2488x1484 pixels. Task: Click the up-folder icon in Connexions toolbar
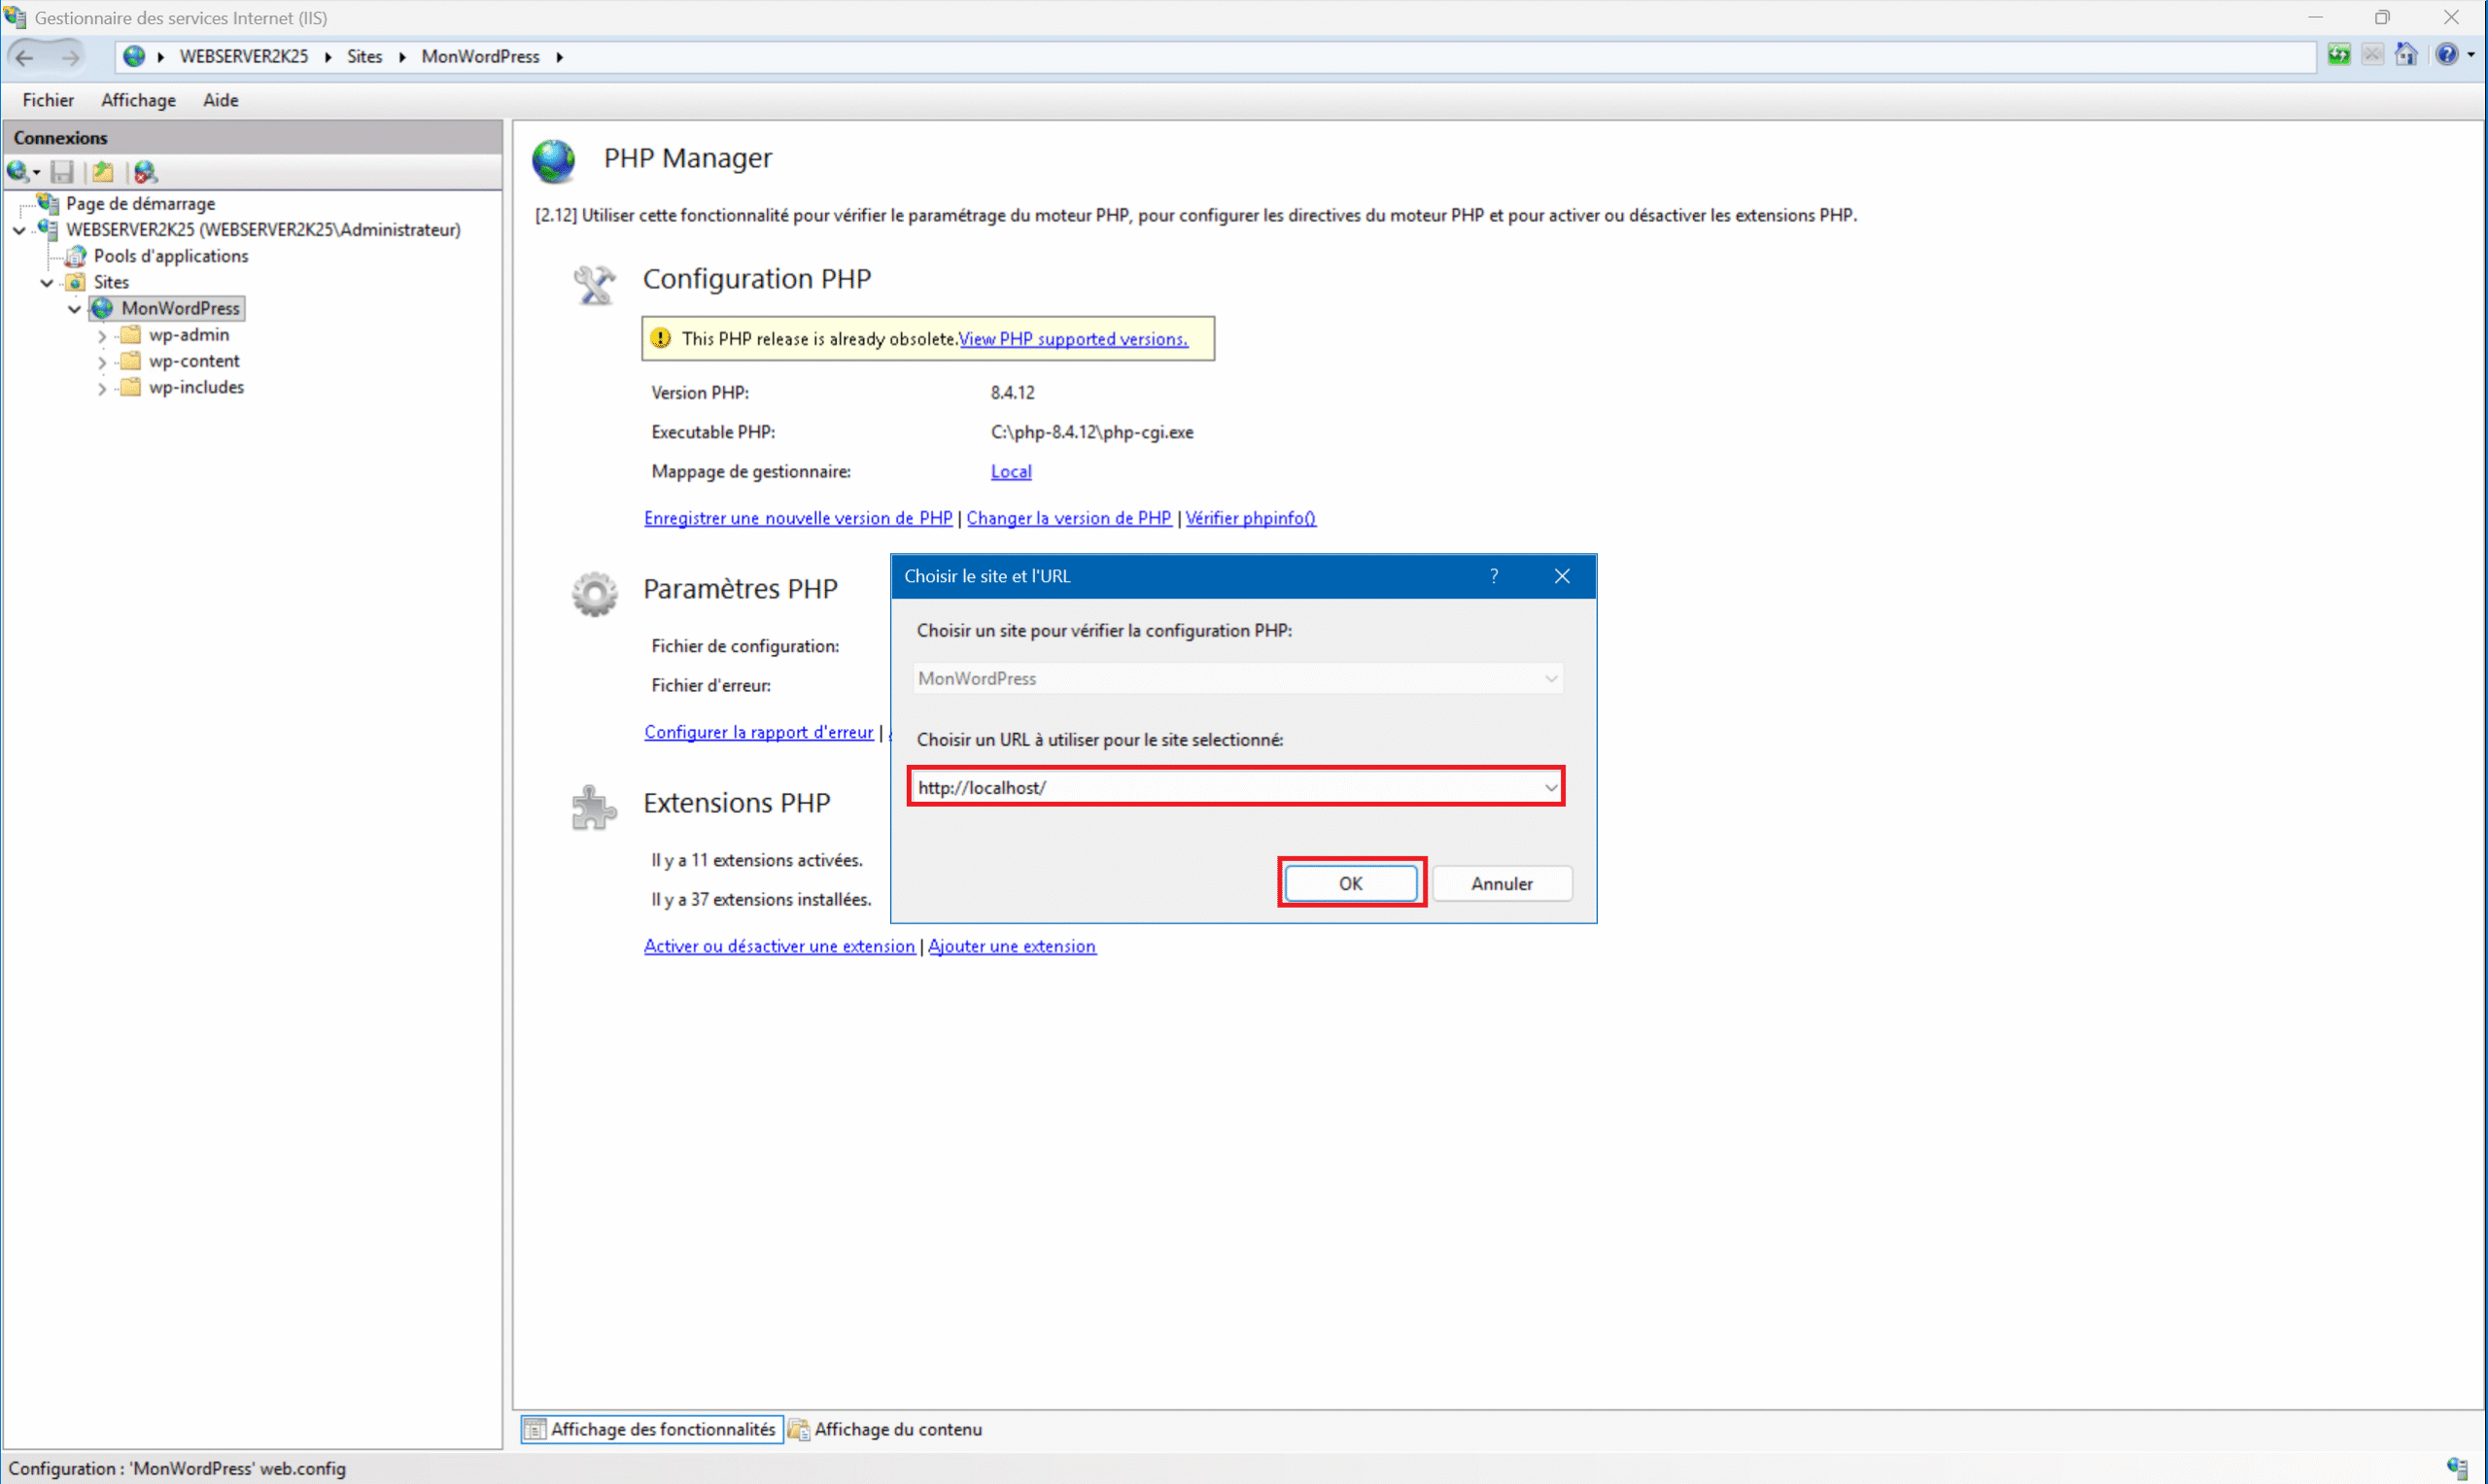pyautogui.click(x=103, y=172)
